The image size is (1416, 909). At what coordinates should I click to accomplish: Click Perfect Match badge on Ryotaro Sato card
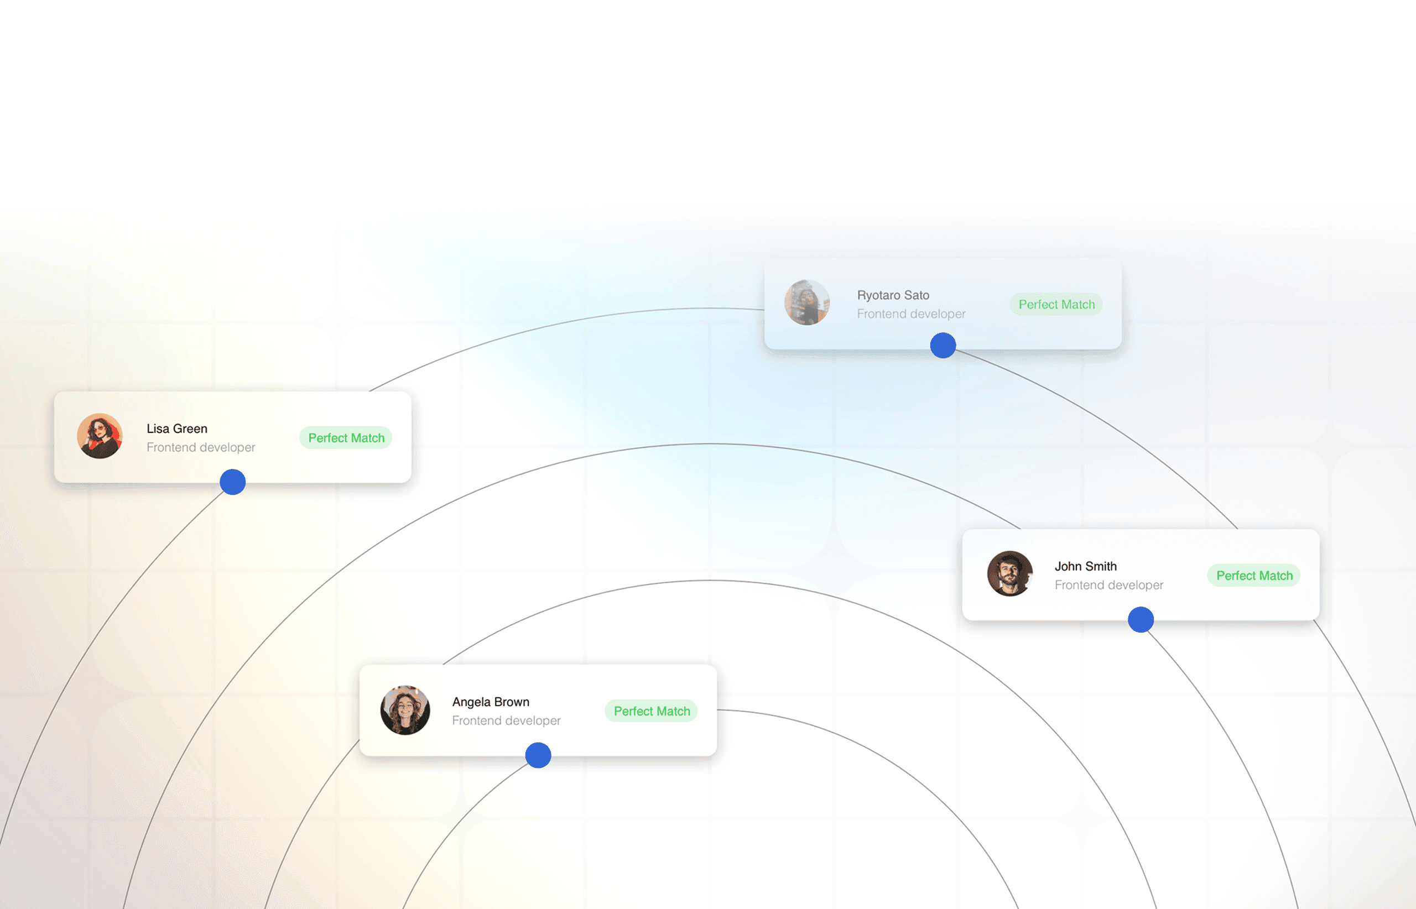[1056, 305]
